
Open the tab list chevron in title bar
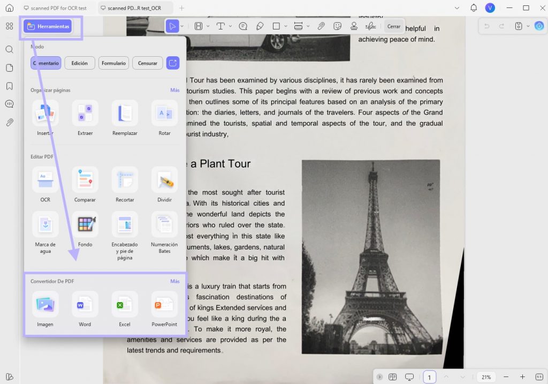click(457, 7)
